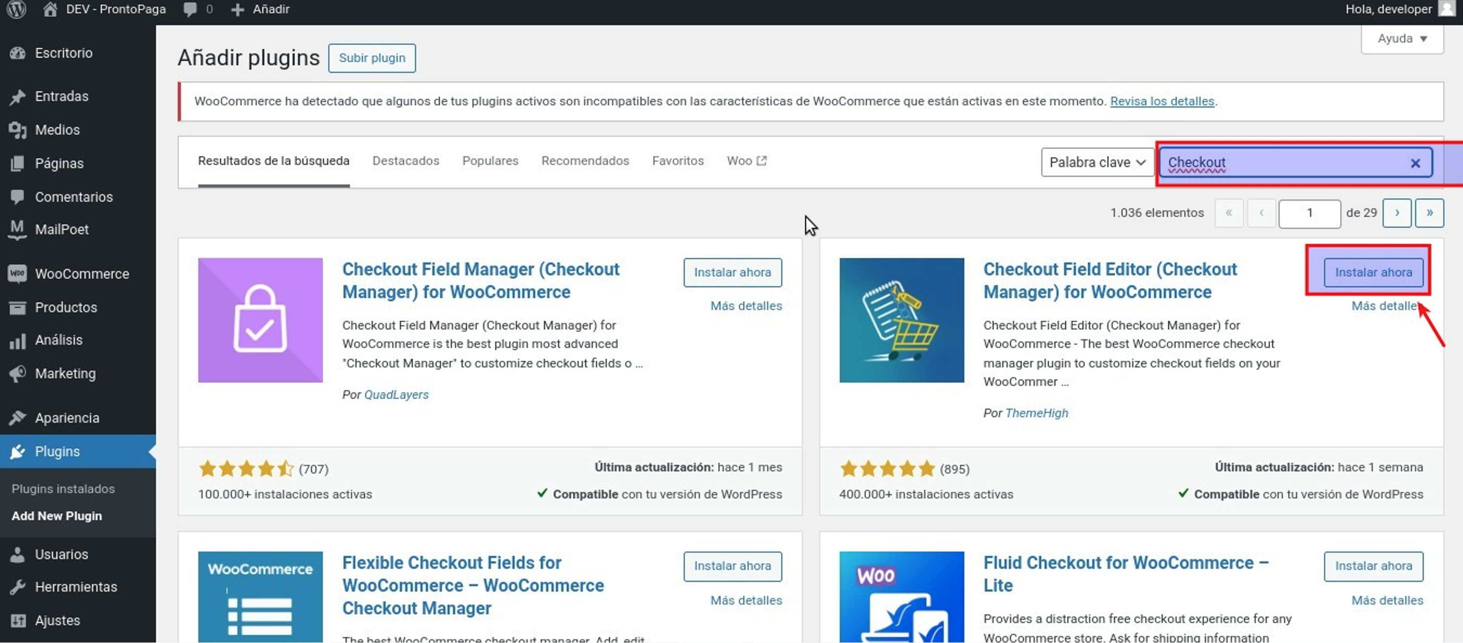Go to next results page arrow
The height and width of the screenshot is (643, 1463).
coord(1396,213)
